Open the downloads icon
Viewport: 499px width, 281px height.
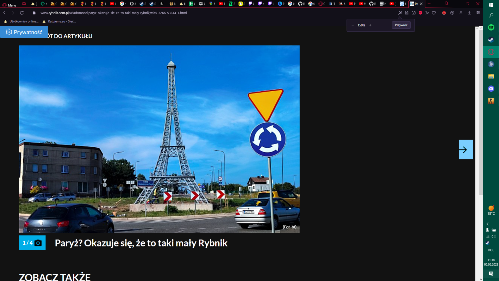[x=469, y=13]
